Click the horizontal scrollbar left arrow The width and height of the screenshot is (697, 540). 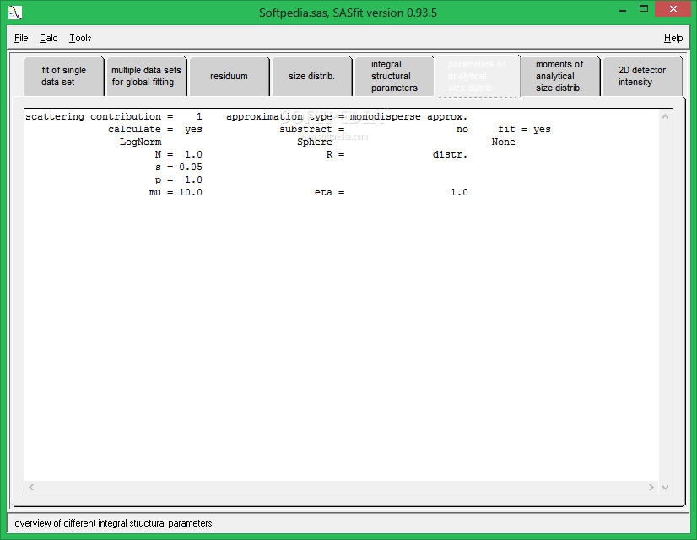(31, 487)
